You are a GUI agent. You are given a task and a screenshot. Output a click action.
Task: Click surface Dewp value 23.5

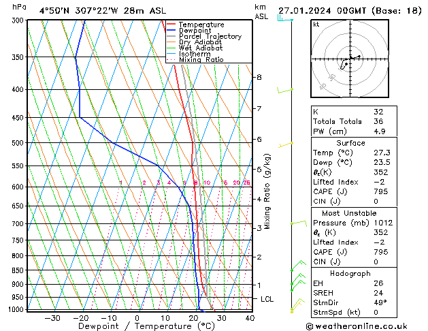(382, 163)
